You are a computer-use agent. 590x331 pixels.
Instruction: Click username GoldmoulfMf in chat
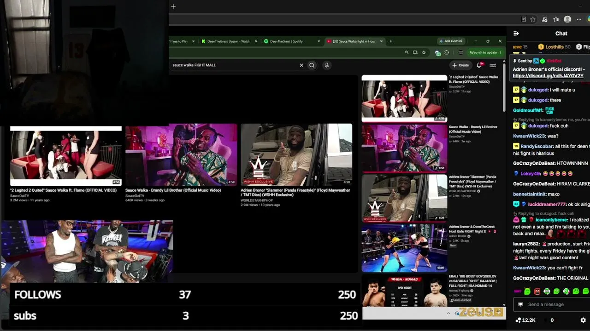pyautogui.click(x=528, y=111)
